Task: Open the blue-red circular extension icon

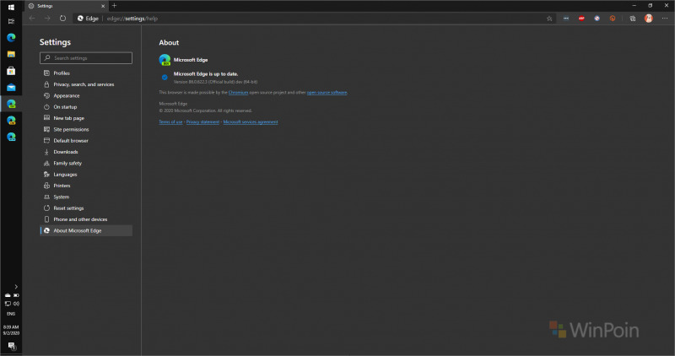Action: 597,19
